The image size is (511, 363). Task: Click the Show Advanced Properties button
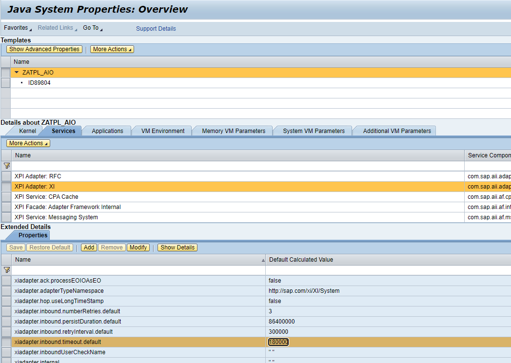[44, 49]
